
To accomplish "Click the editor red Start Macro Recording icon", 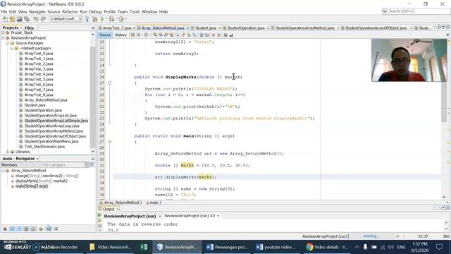I will pyautogui.click(x=214, y=35).
